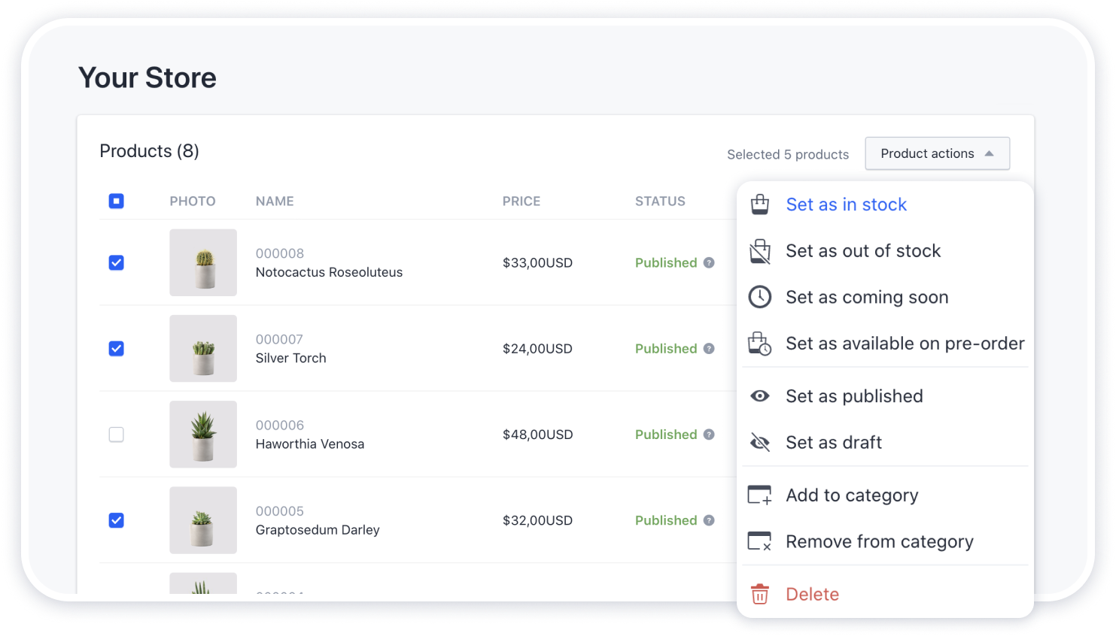Click the clock icon for coming soon
Screen dimensions: 1116x636
[760, 297]
